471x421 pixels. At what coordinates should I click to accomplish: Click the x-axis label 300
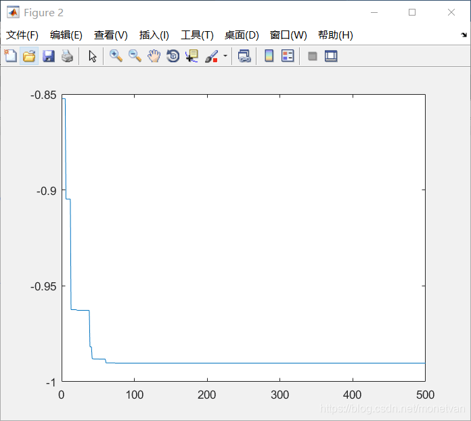pyautogui.click(x=279, y=395)
